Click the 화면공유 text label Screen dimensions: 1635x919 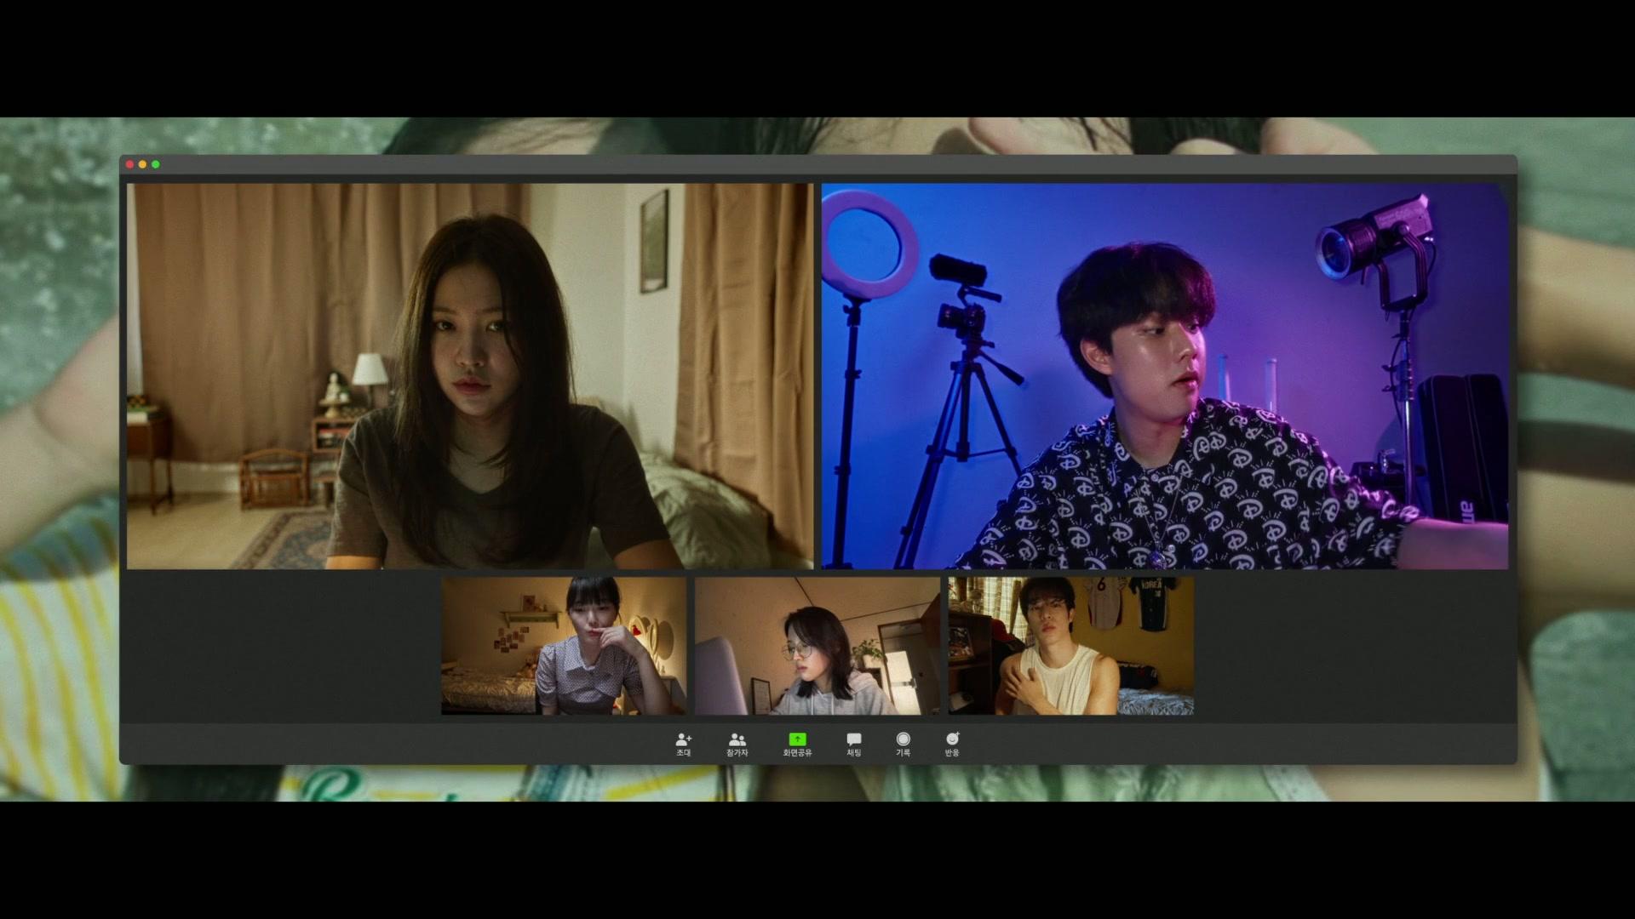point(797,753)
